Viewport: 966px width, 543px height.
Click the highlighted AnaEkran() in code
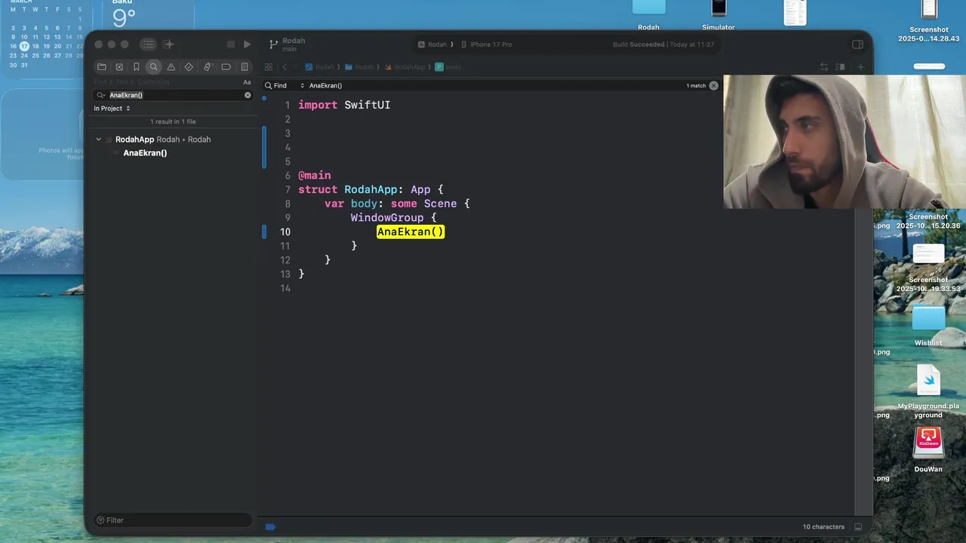(x=411, y=232)
